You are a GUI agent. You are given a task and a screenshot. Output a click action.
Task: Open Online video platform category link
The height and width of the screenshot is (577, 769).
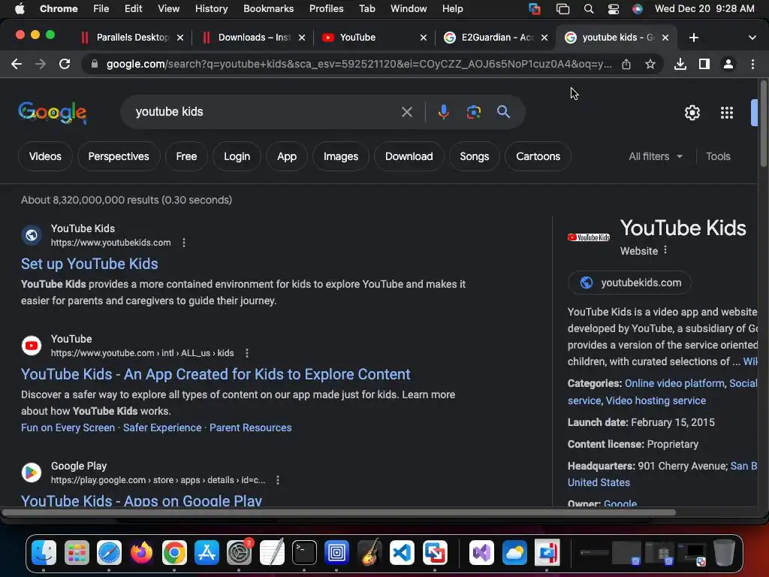click(x=674, y=384)
